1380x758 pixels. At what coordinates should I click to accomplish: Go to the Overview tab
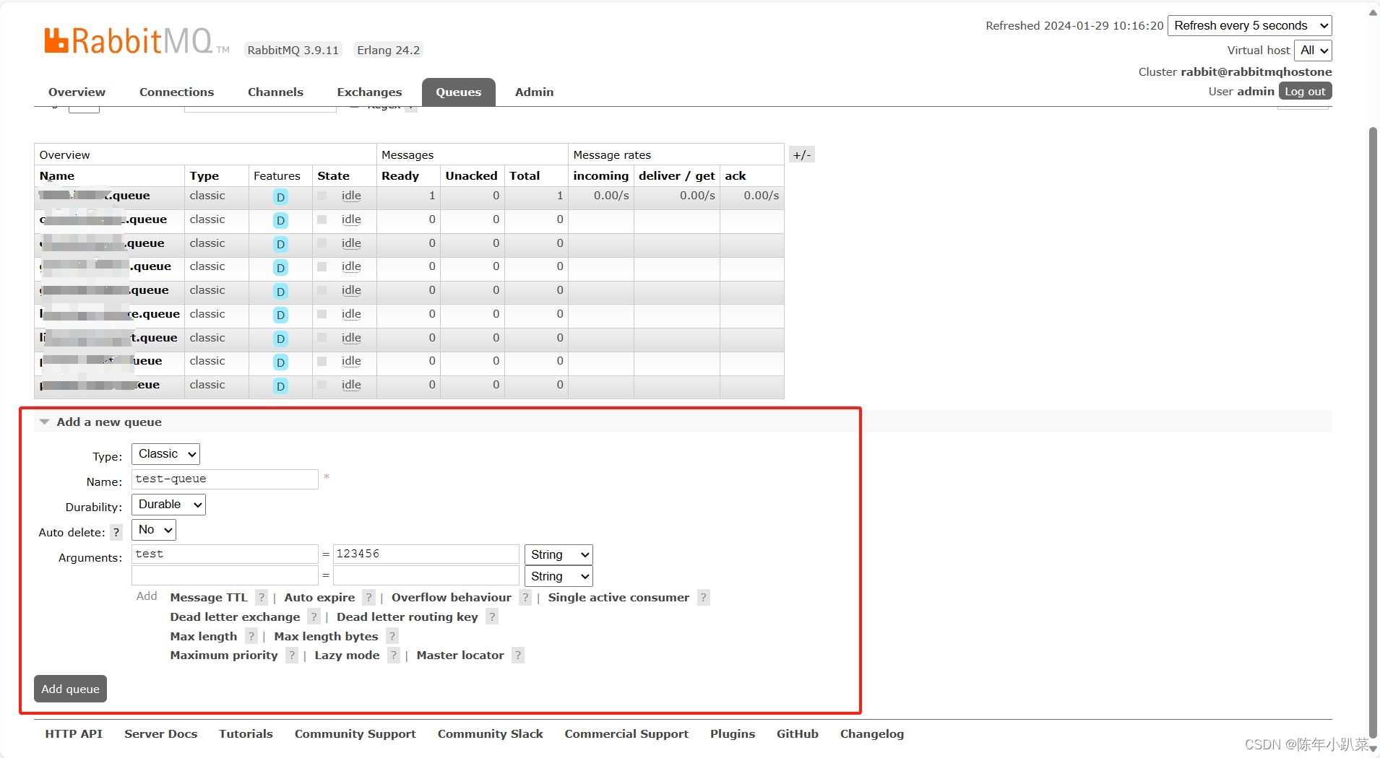pyautogui.click(x=77, y=92)
